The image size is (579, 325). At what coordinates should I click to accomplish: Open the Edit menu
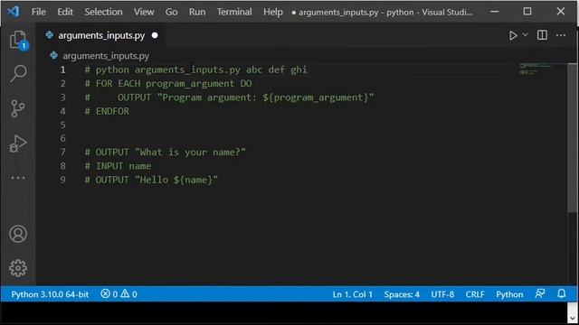click(65, 12)
